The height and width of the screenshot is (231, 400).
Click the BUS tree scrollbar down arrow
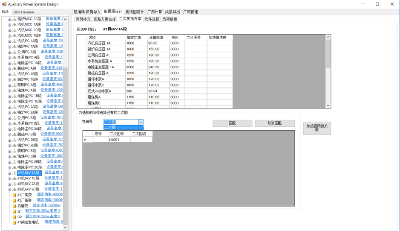tap(65, 227)
